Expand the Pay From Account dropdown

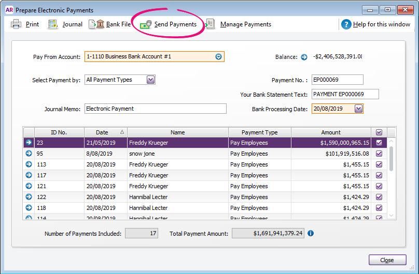tap(218, 57)
